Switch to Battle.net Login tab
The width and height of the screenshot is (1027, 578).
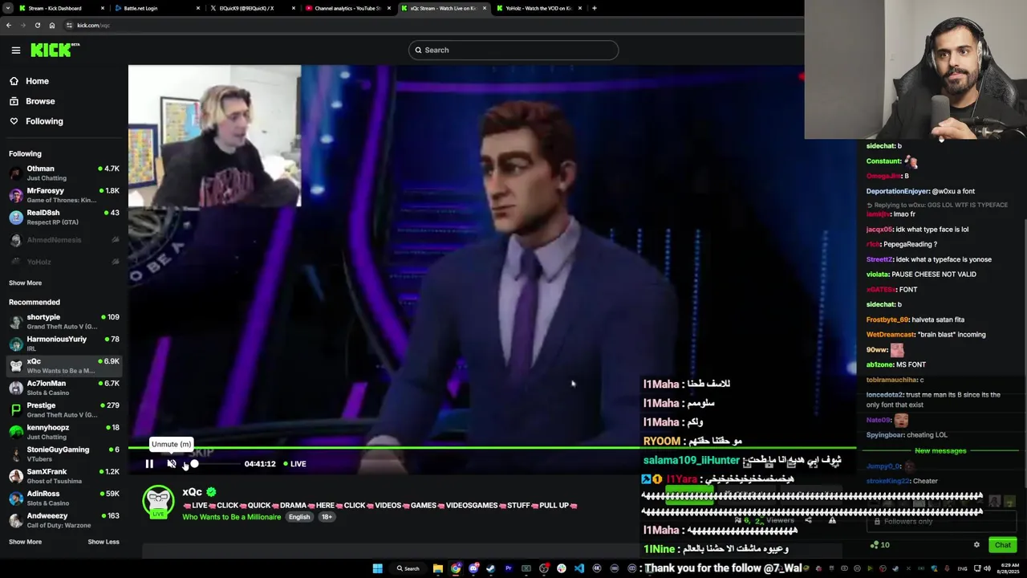(156, 8)
